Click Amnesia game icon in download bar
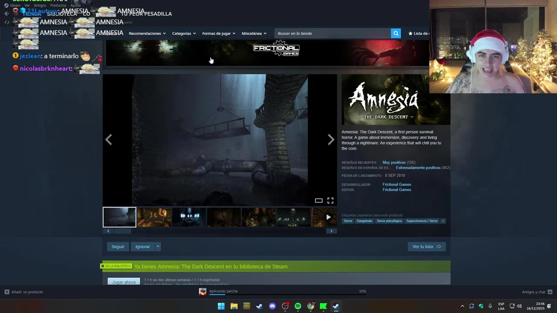Viewport: 557px width, 313px height. point(202,292)
